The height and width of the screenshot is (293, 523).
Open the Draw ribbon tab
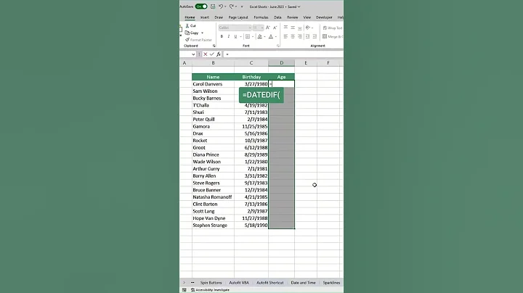(219, 17)
